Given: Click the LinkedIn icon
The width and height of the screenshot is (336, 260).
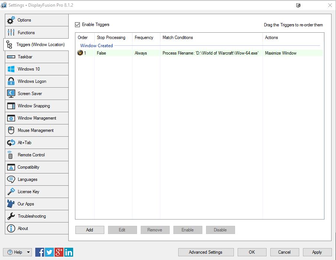Looking at the screenshot, I should point(69,252).
